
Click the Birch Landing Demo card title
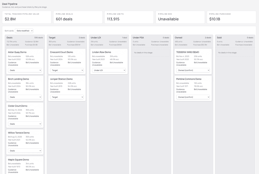(x=18, y=79)
